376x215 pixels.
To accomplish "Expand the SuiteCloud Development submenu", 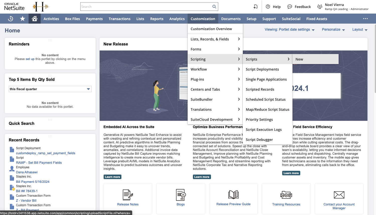I will pyautogui.click(x=215, y=119).
